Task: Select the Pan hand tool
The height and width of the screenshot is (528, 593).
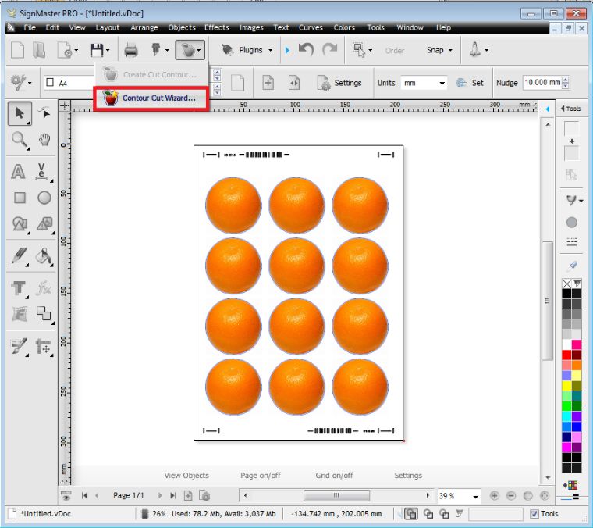Action: 44,140
